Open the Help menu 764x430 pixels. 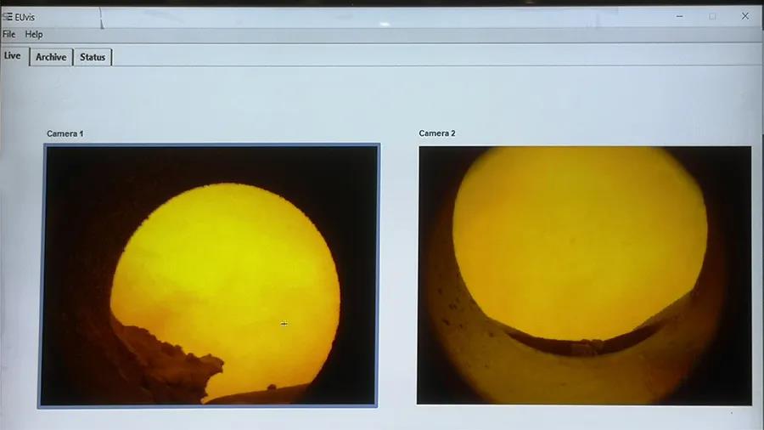[34, 34]
